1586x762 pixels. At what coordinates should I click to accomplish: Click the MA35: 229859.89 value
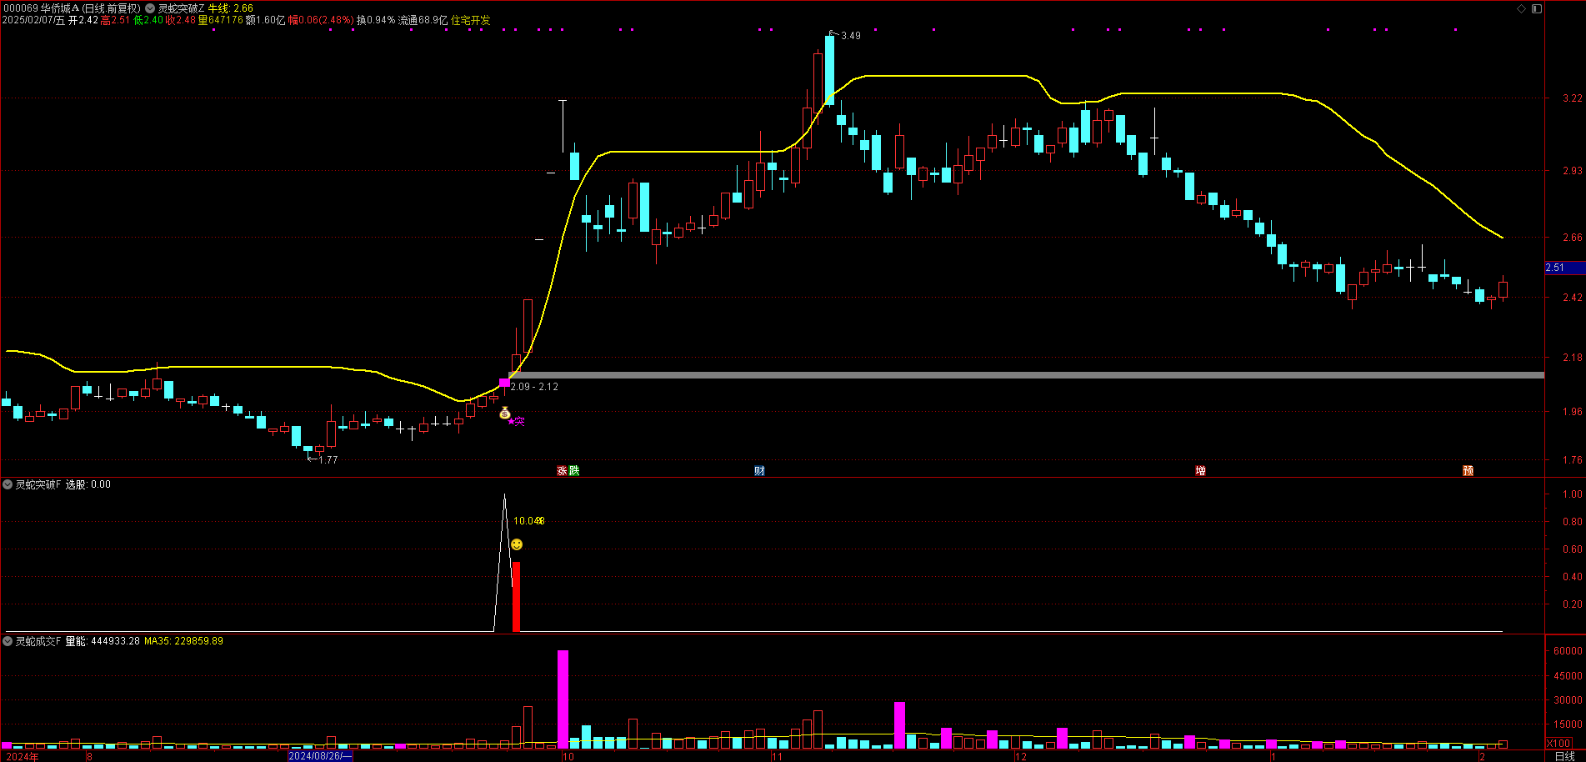tap(183, 641)
